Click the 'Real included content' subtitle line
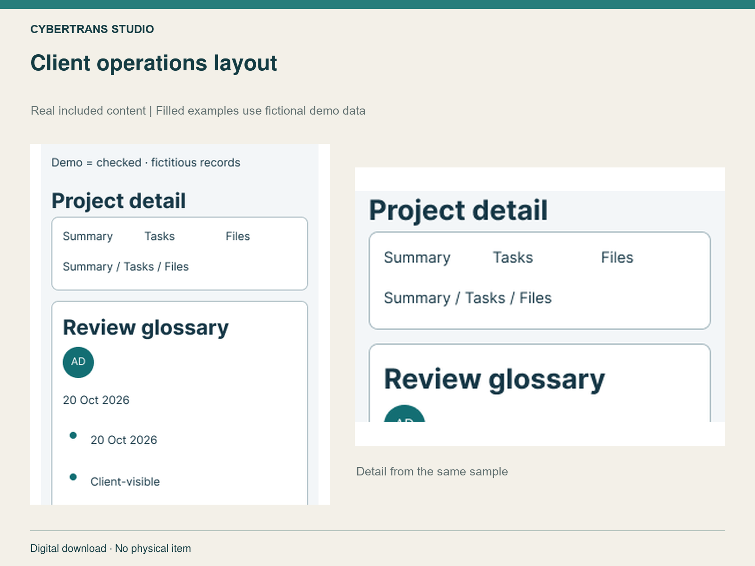755x566 pixels. coord(198,111)
